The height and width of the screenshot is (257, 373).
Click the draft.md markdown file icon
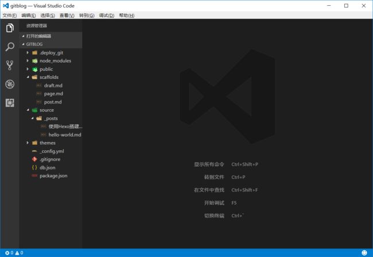click(x=39, y=85)
